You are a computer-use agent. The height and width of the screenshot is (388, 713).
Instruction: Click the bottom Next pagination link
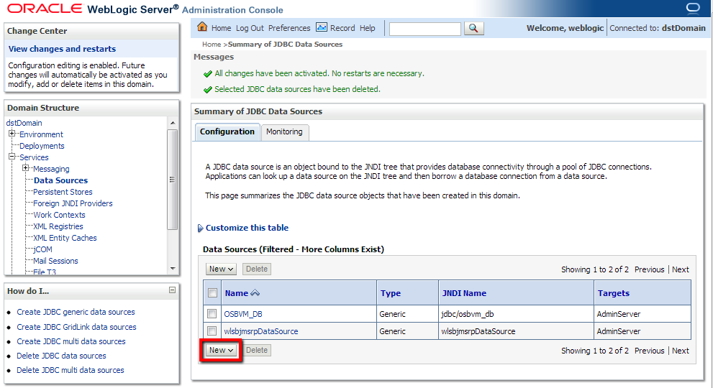(x=680, y=351)
